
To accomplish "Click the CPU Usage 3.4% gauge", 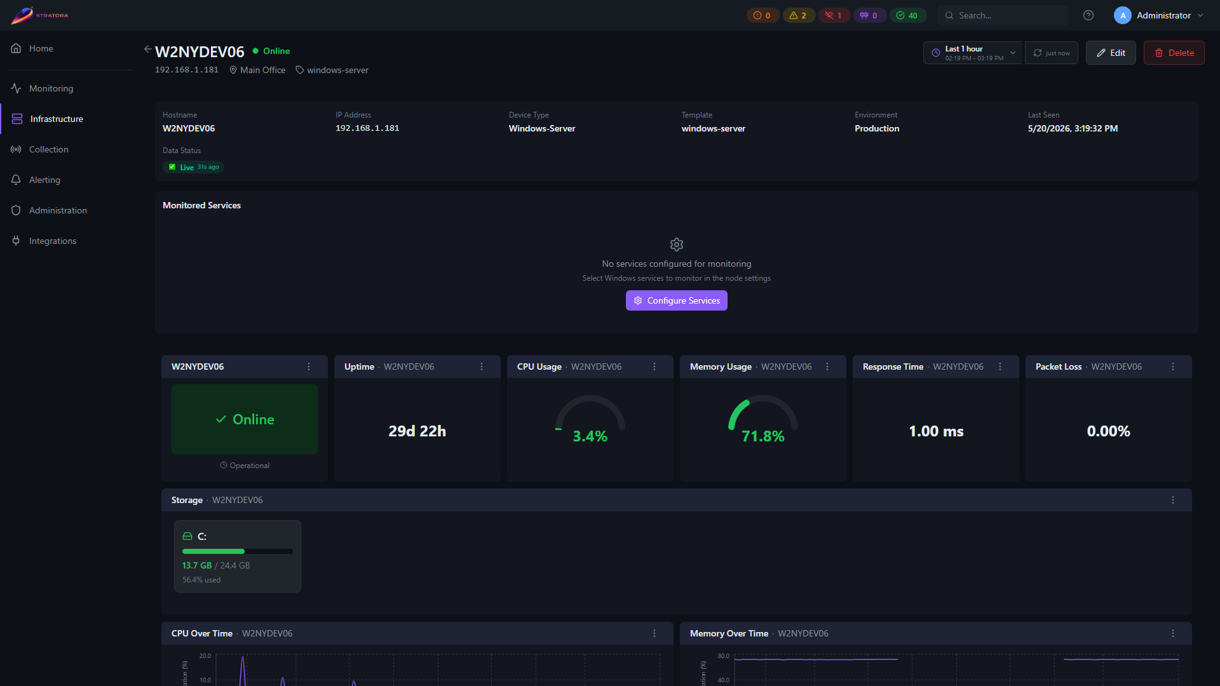I will pos(590,420).
